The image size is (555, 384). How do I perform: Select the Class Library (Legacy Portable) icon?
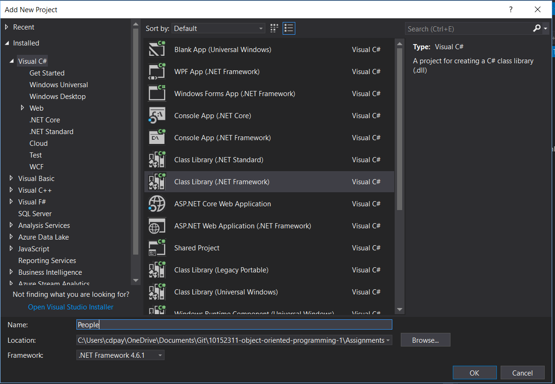point(157,270)
